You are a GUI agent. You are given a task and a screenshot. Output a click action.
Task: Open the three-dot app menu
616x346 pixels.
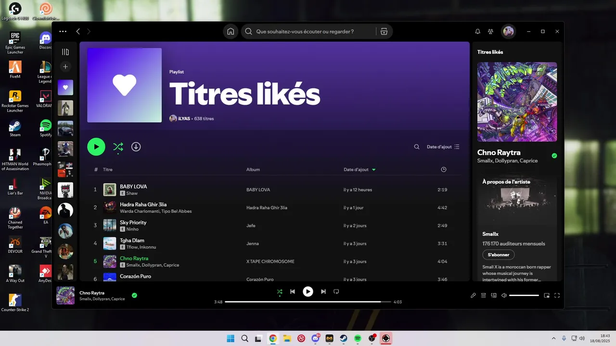[x=63, y=31]
